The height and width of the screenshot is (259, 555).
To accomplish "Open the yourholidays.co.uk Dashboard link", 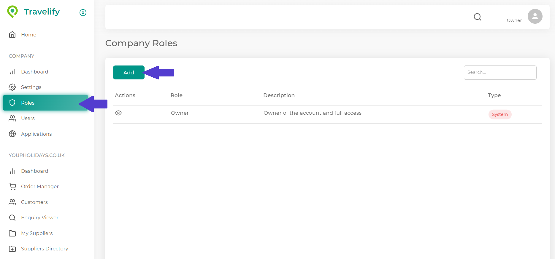I will (34, 171).
